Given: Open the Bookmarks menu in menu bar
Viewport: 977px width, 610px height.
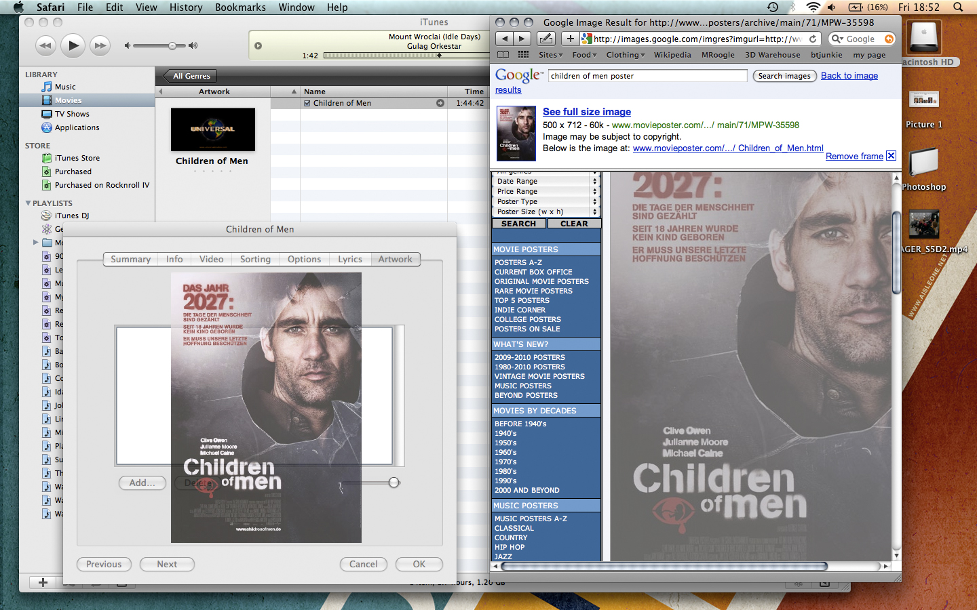Looking at the screenshot, I should [240, 7].
